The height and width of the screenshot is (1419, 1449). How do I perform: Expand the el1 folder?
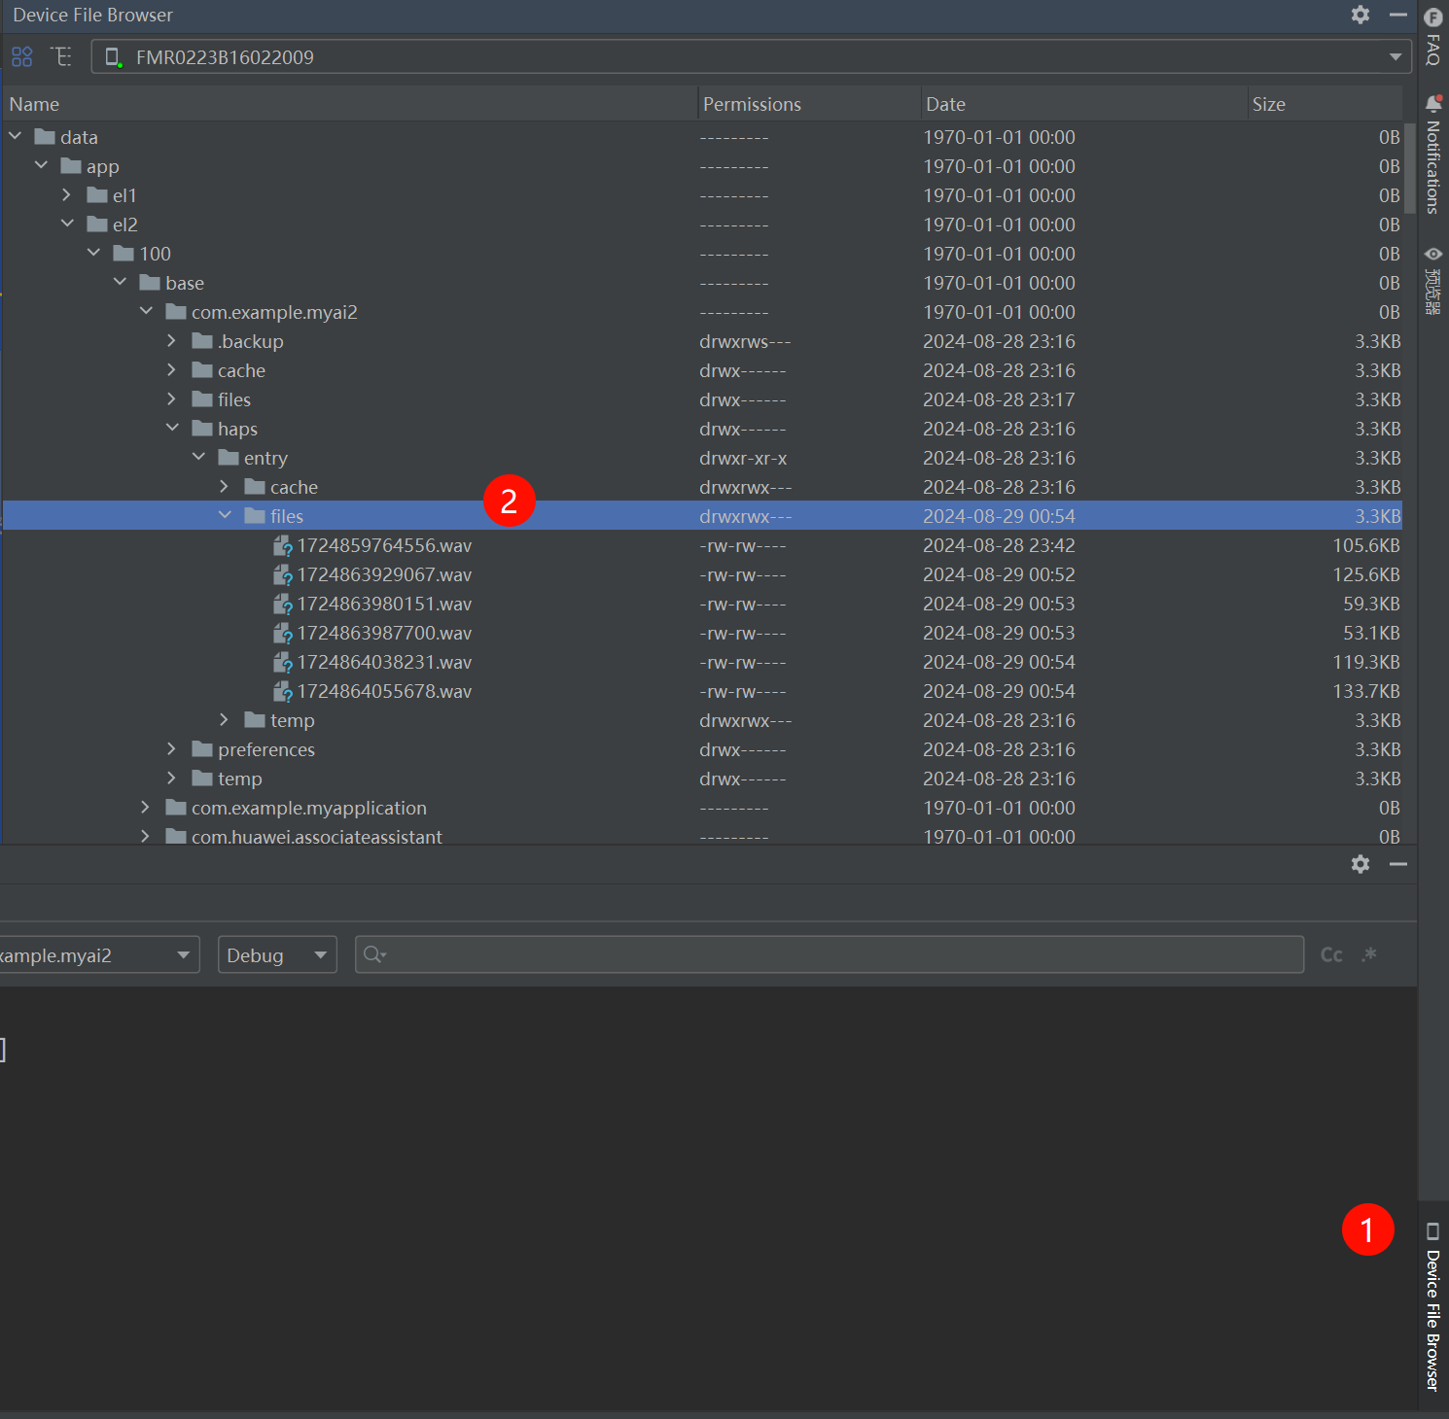(x=66, y=194)
